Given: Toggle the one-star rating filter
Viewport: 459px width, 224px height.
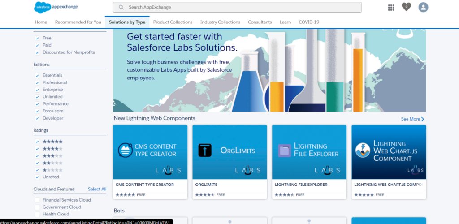Looking at the screenshot, I should click(x=37, y=170).
